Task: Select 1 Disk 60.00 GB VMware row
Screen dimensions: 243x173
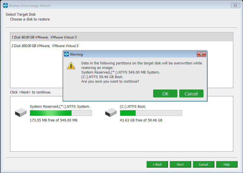Action: pyautogui.click(x=122, y=37)
